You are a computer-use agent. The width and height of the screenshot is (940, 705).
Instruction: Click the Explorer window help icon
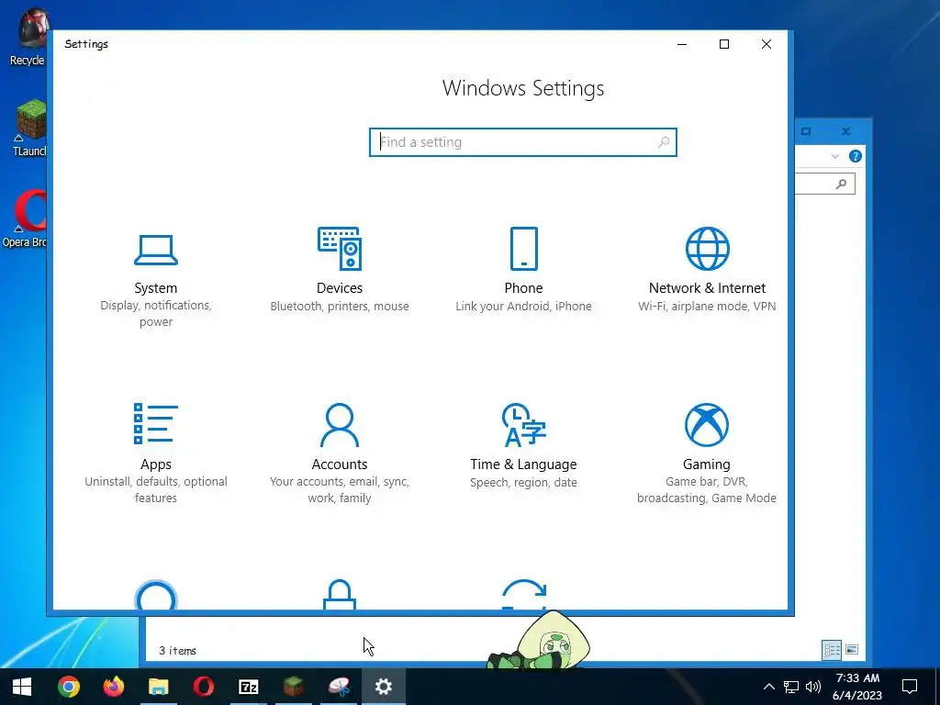(856, 156)
